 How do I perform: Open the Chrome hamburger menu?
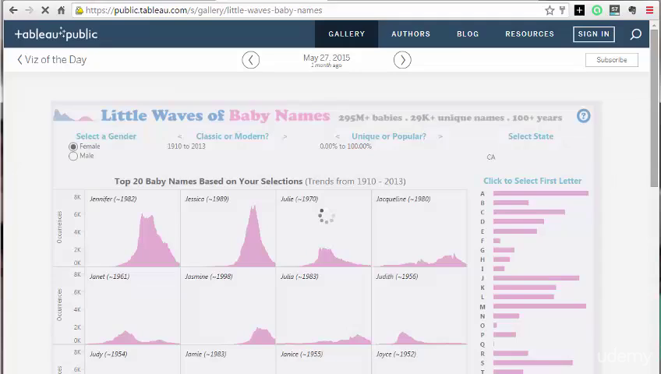(649, 11)
